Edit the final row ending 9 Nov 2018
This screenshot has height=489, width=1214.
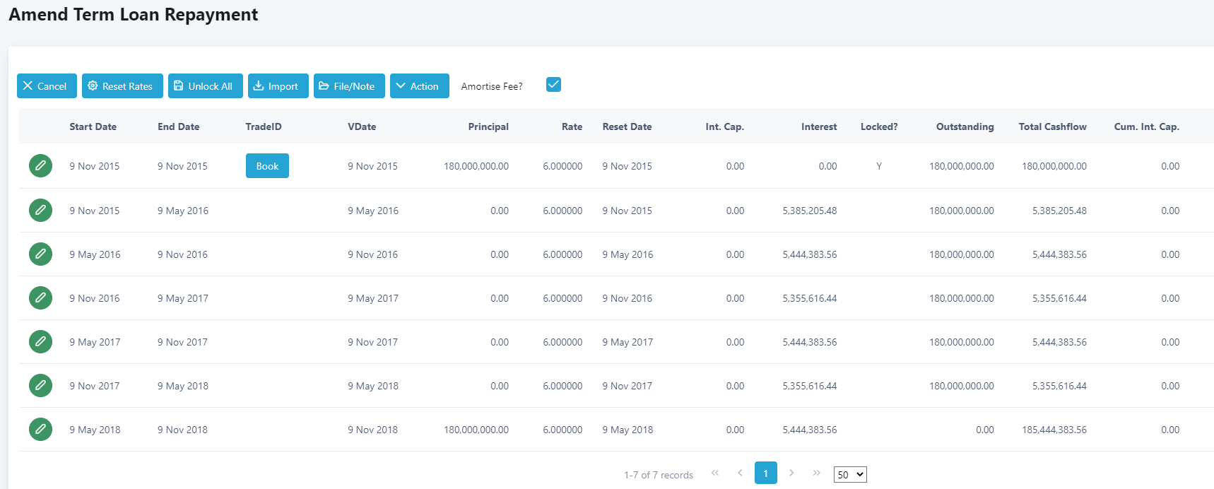pyautogui.click(x=40, y=430)
